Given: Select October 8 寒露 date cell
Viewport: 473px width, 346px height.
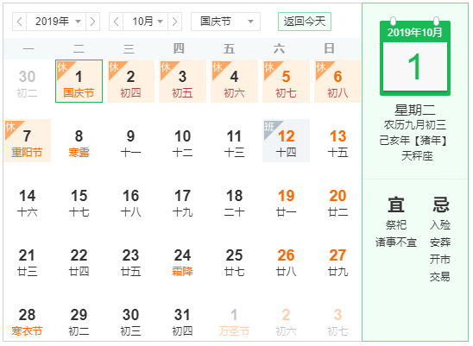Looking at the screenshot, I should [x=79, y=141].
